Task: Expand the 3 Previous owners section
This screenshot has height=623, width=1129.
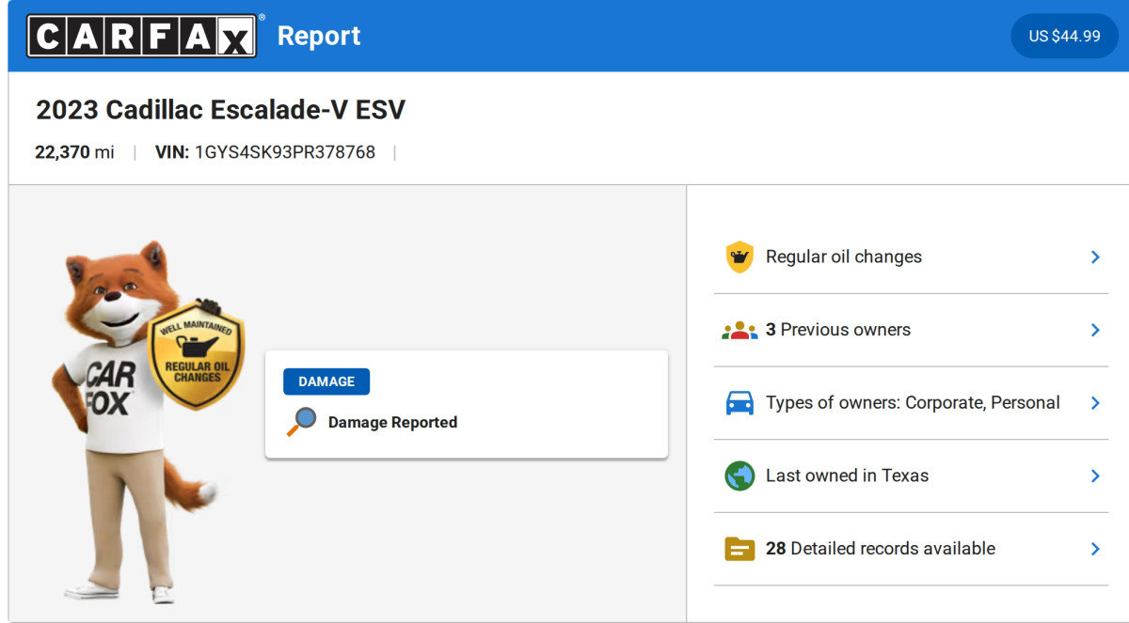Action: pyautogui.click(x=1095, y=330)
